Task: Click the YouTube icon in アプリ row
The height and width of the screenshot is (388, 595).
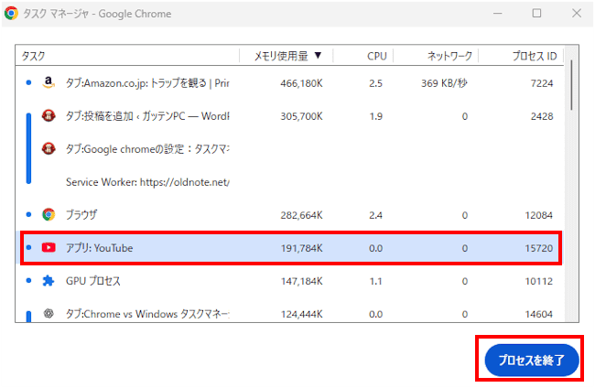Action: coord(49,248)
